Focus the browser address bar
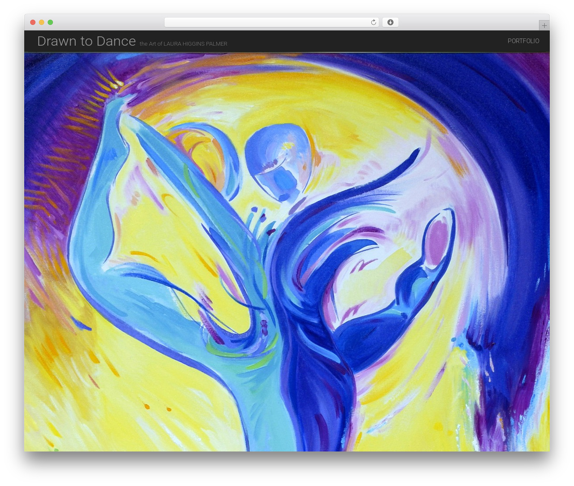This screenshot has width=574, height=486. tap(272, 22)
